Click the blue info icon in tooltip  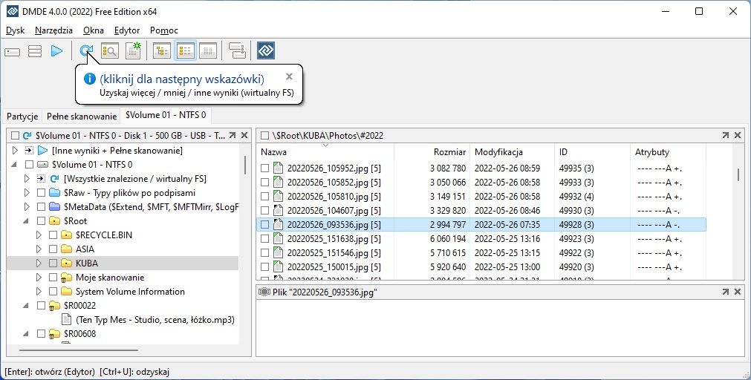click(90, 79)
